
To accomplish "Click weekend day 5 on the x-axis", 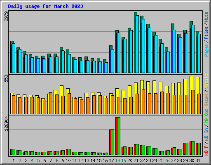I will tap(38, 160).
